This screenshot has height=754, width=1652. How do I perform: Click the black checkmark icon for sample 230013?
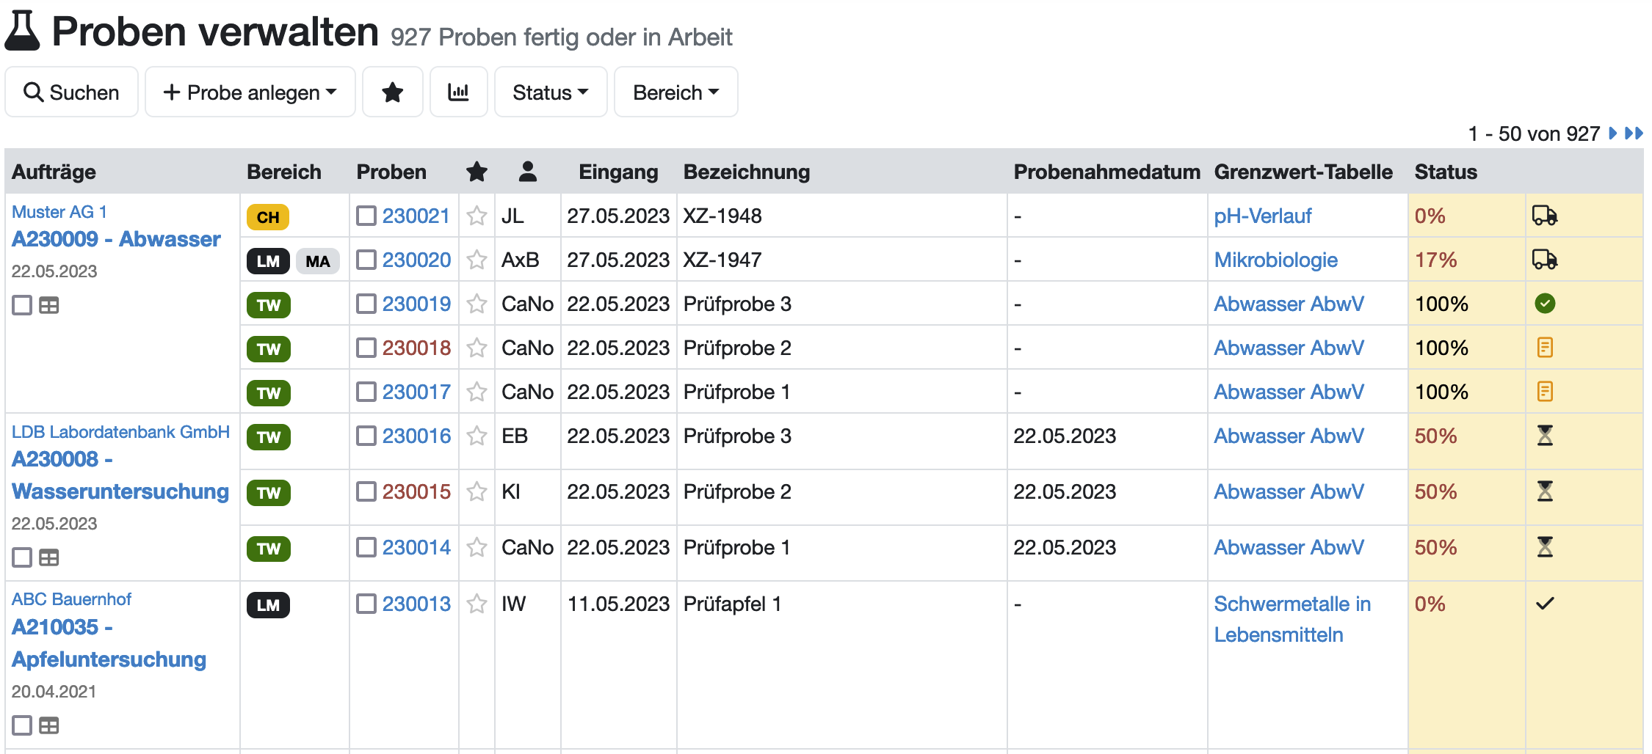pos(1545,603)
